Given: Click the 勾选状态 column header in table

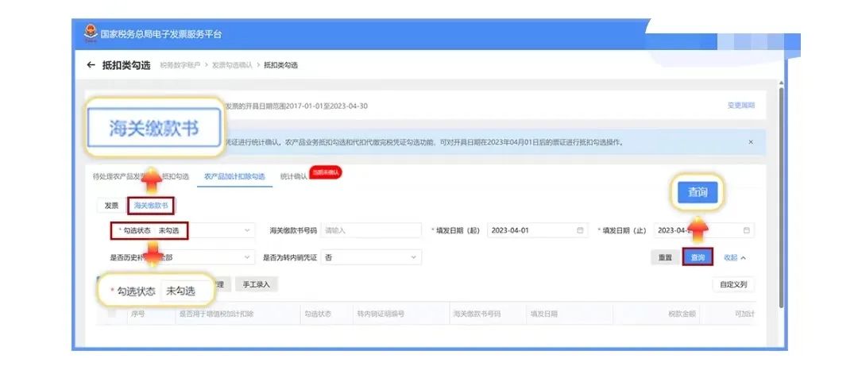Looking at the screenshot, I should (x=318, y=314).
